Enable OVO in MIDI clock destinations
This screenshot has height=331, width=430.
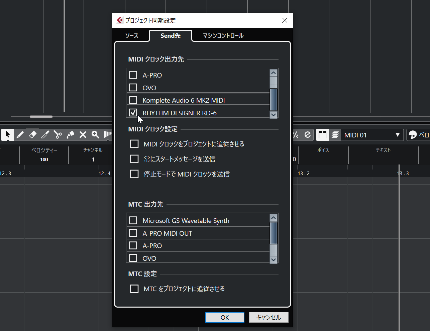[133, 88]
